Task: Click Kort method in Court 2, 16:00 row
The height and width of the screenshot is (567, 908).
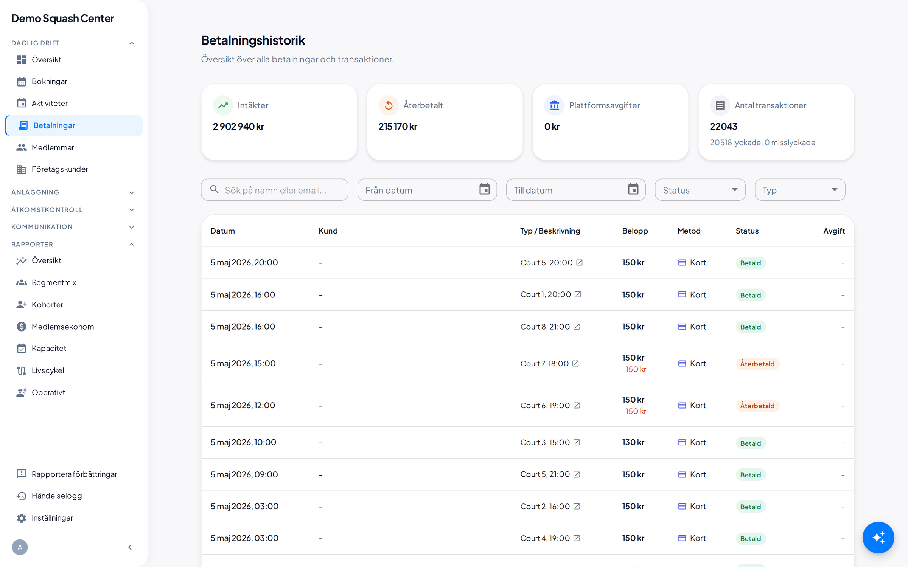Action: point(692,506)
